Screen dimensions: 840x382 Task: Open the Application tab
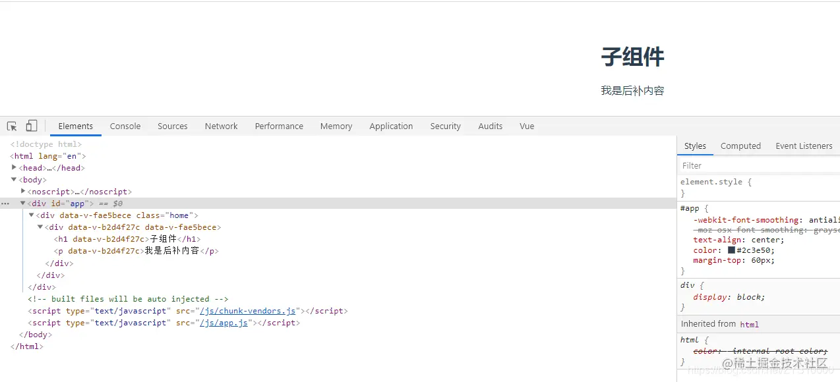(391, 126)
